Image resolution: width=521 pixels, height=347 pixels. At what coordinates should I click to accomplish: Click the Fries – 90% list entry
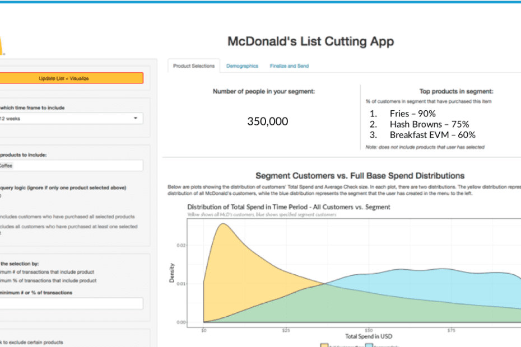tap(412, 114)
